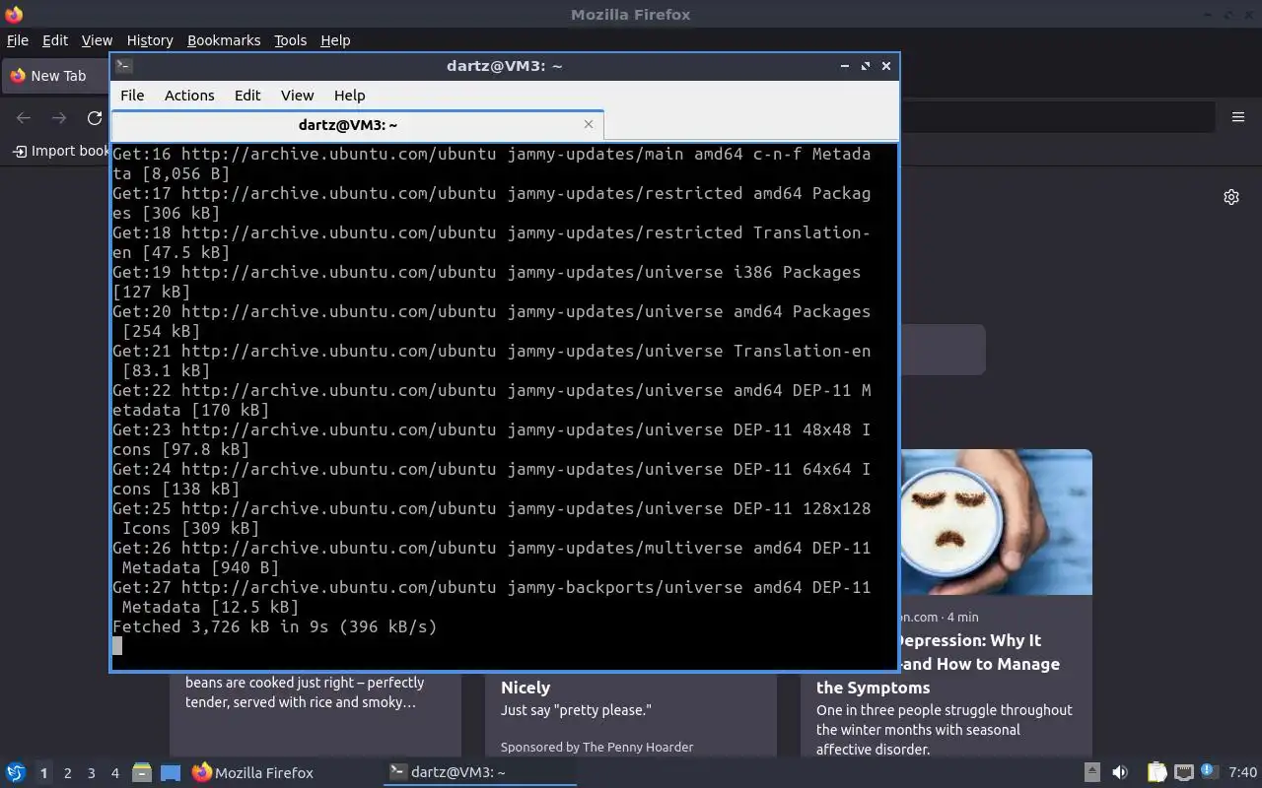Viewport: 1262px width, 788px height.
Task: Open Firefox Tools menu
Action: click(x=290, y=40)
